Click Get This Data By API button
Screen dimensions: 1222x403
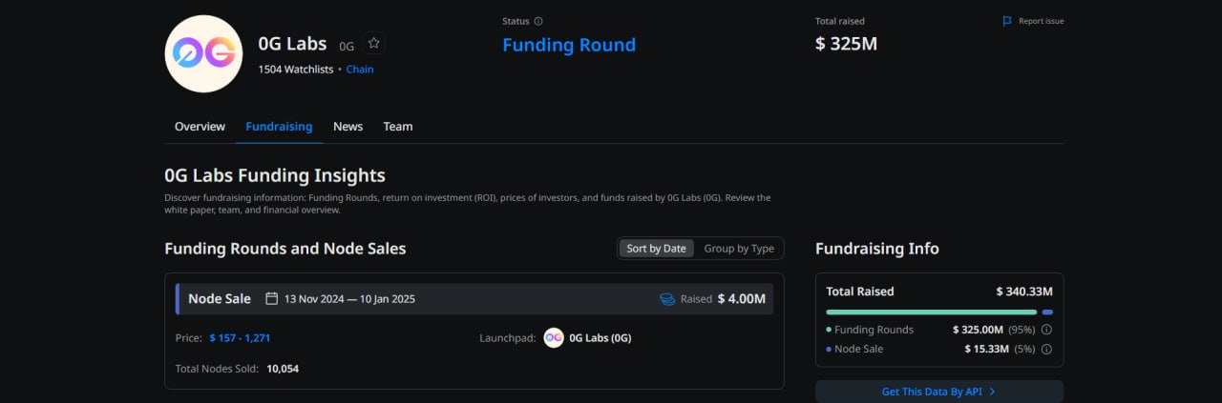click(939, 392)
